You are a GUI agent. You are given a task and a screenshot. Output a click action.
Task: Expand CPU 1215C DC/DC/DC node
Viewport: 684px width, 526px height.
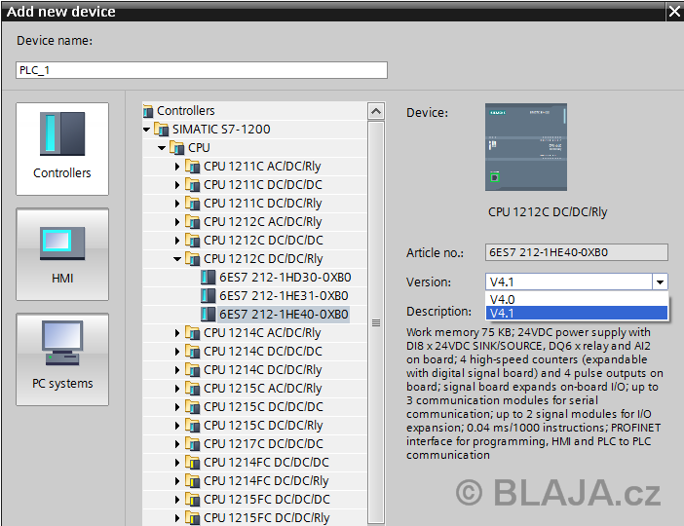177,407
